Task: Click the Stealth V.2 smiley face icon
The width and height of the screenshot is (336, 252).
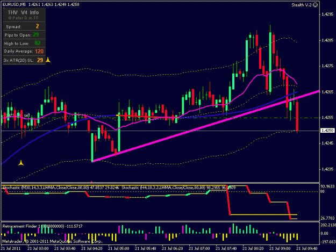Action: pos(316,5)
